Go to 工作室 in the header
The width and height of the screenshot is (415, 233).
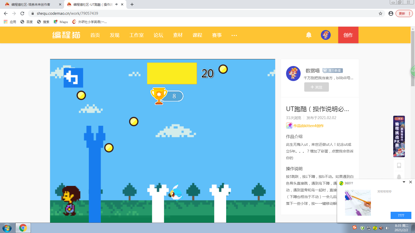tap(137, 35)
